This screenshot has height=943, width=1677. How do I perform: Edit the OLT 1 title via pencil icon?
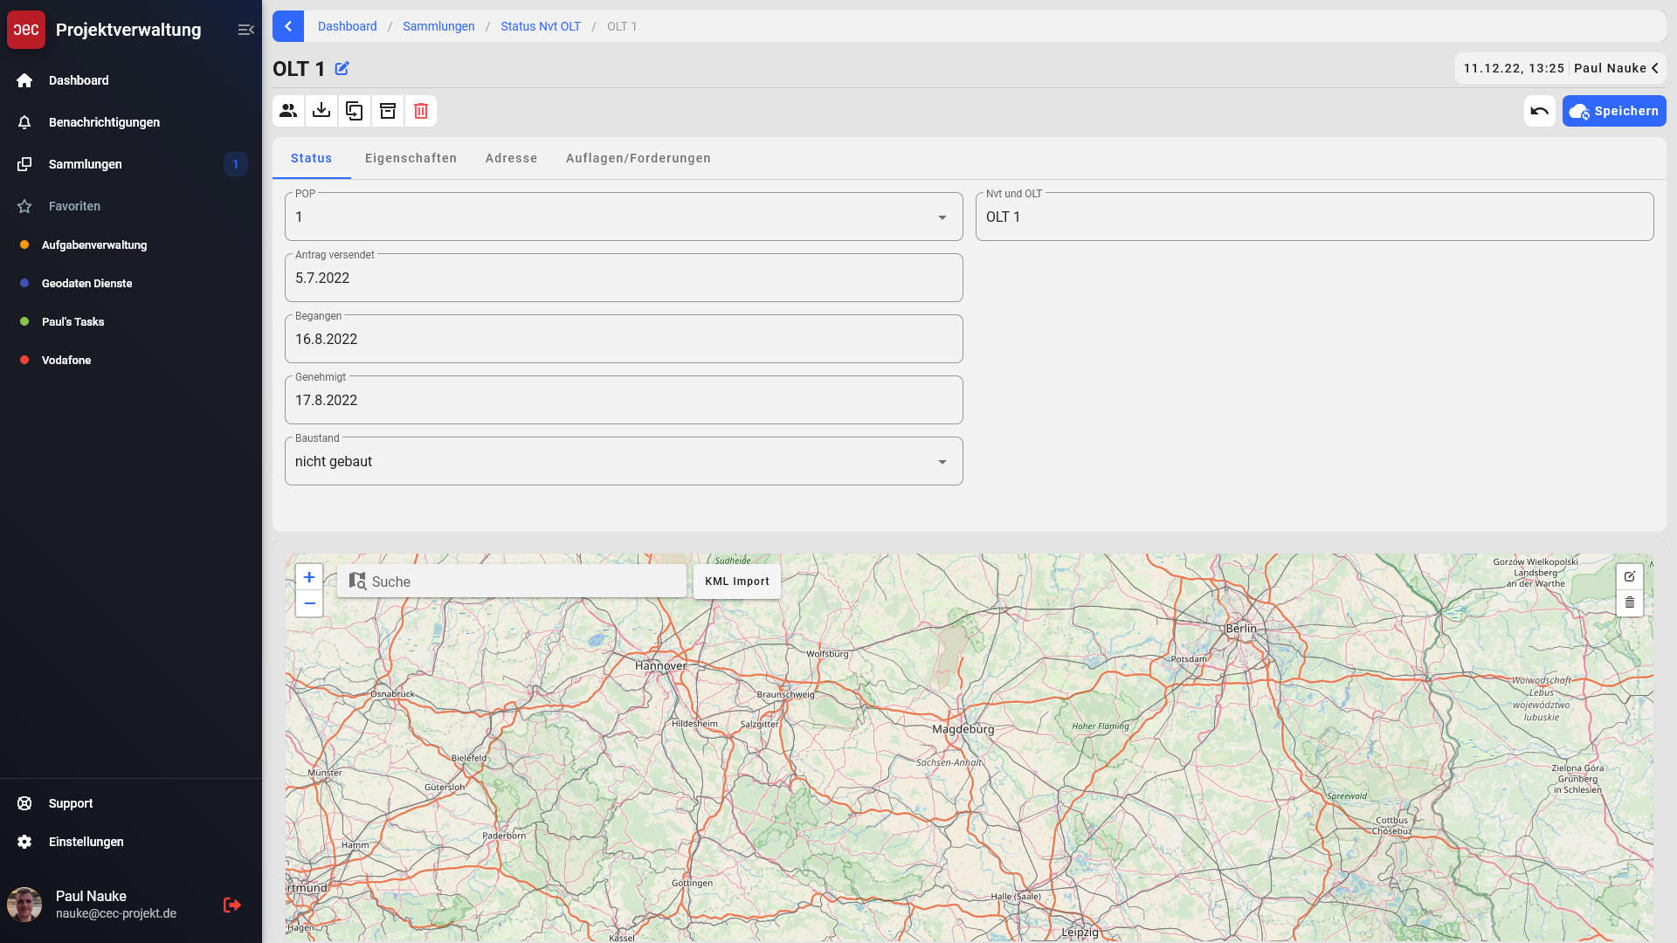tap(342, 68)
